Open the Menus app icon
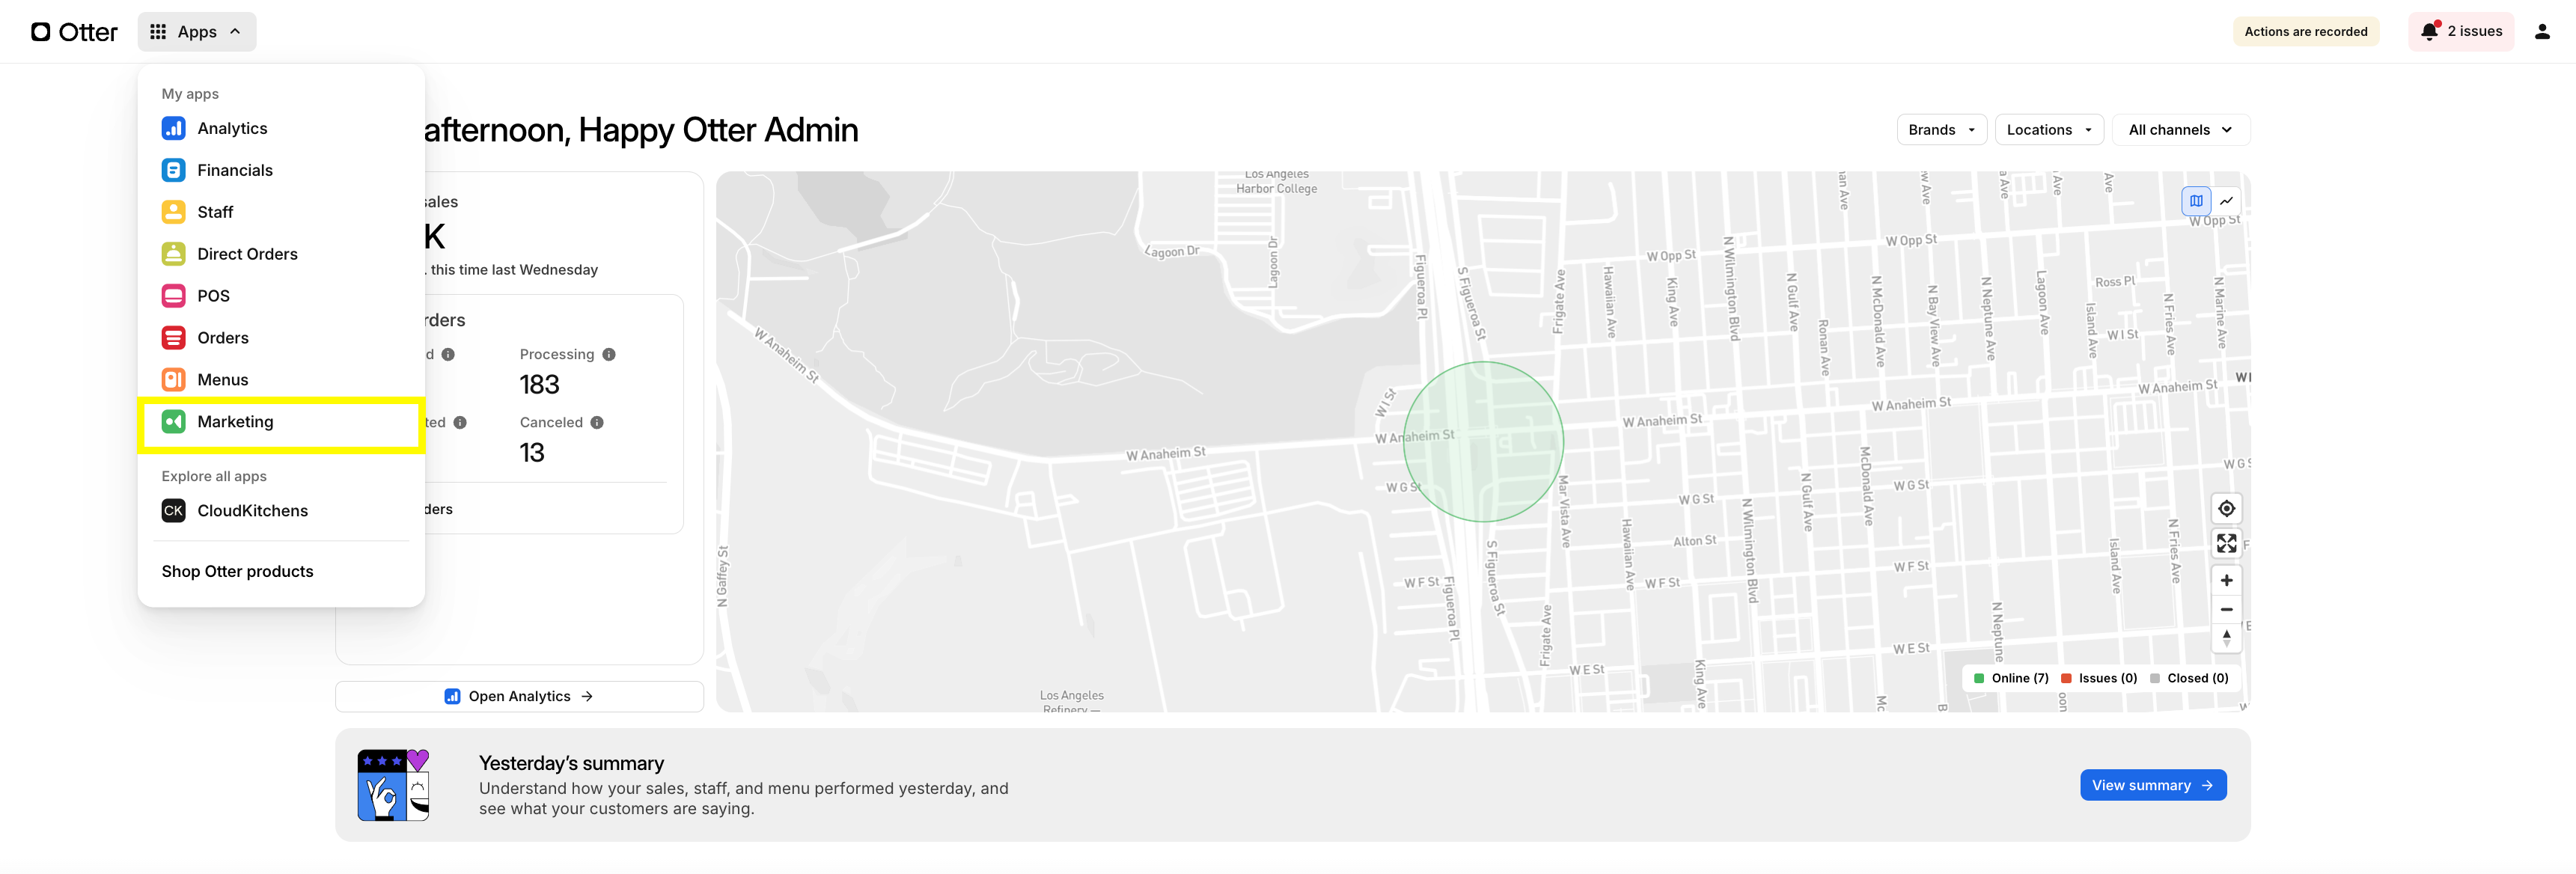 pyautogui.click(x=173, y=380)
